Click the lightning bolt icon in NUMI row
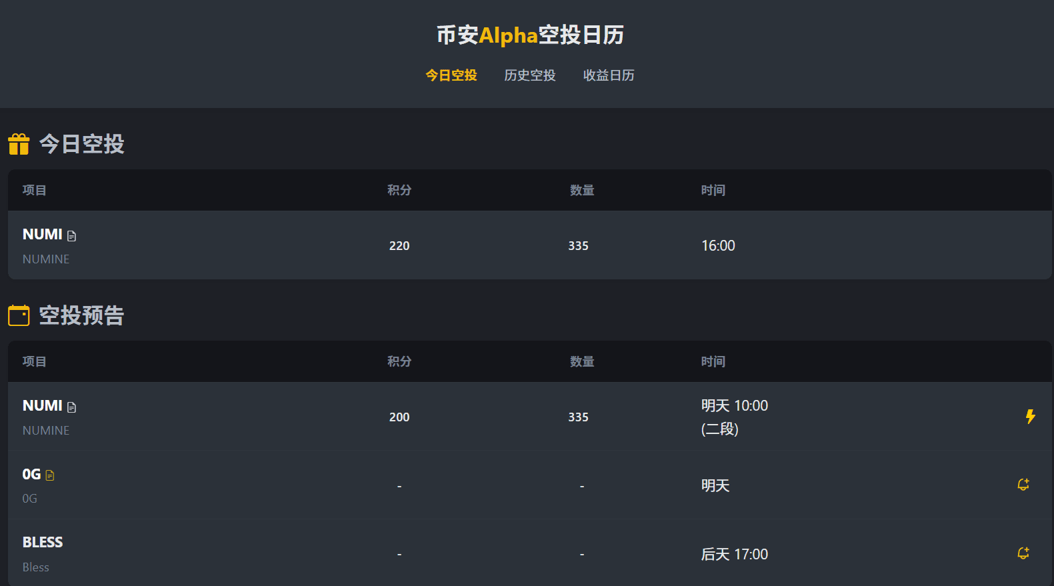 (1030, 417)
